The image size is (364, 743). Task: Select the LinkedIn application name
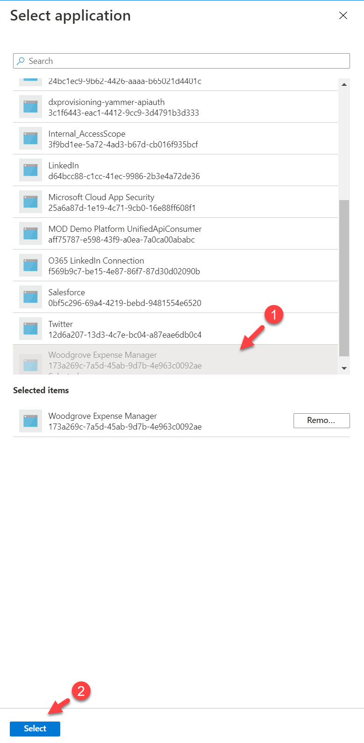pos(63,166)
